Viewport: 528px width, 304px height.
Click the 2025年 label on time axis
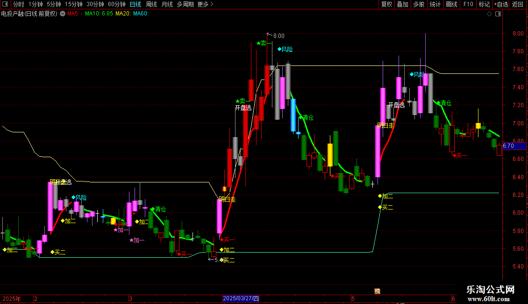12,298
